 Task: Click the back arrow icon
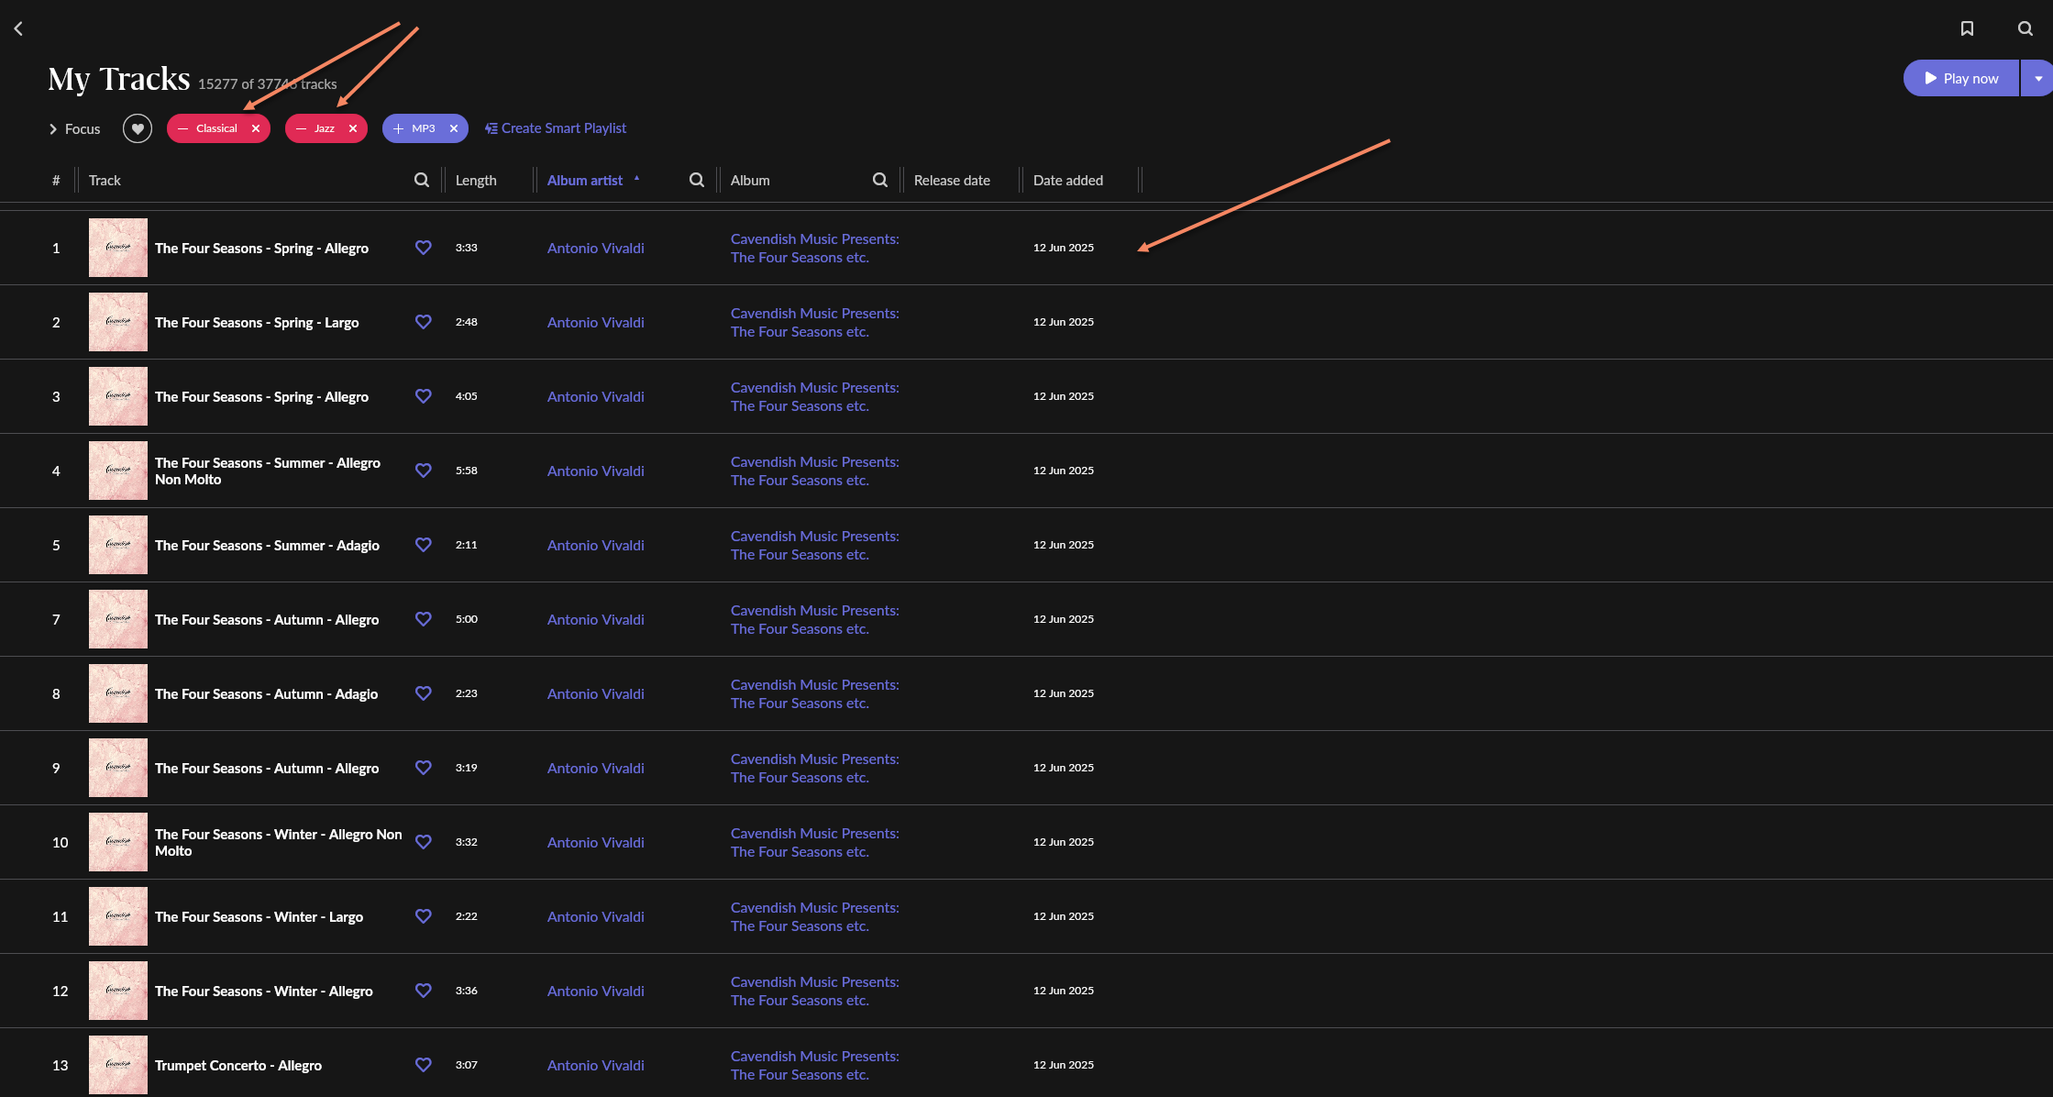18,28
